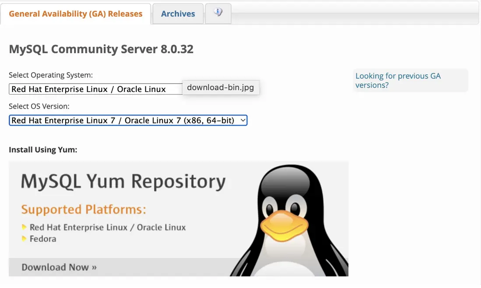The width and height of the screenshot is (481, 288).
Task: Click the MySQL Yum Repository banner title
Action: point(123,181)
